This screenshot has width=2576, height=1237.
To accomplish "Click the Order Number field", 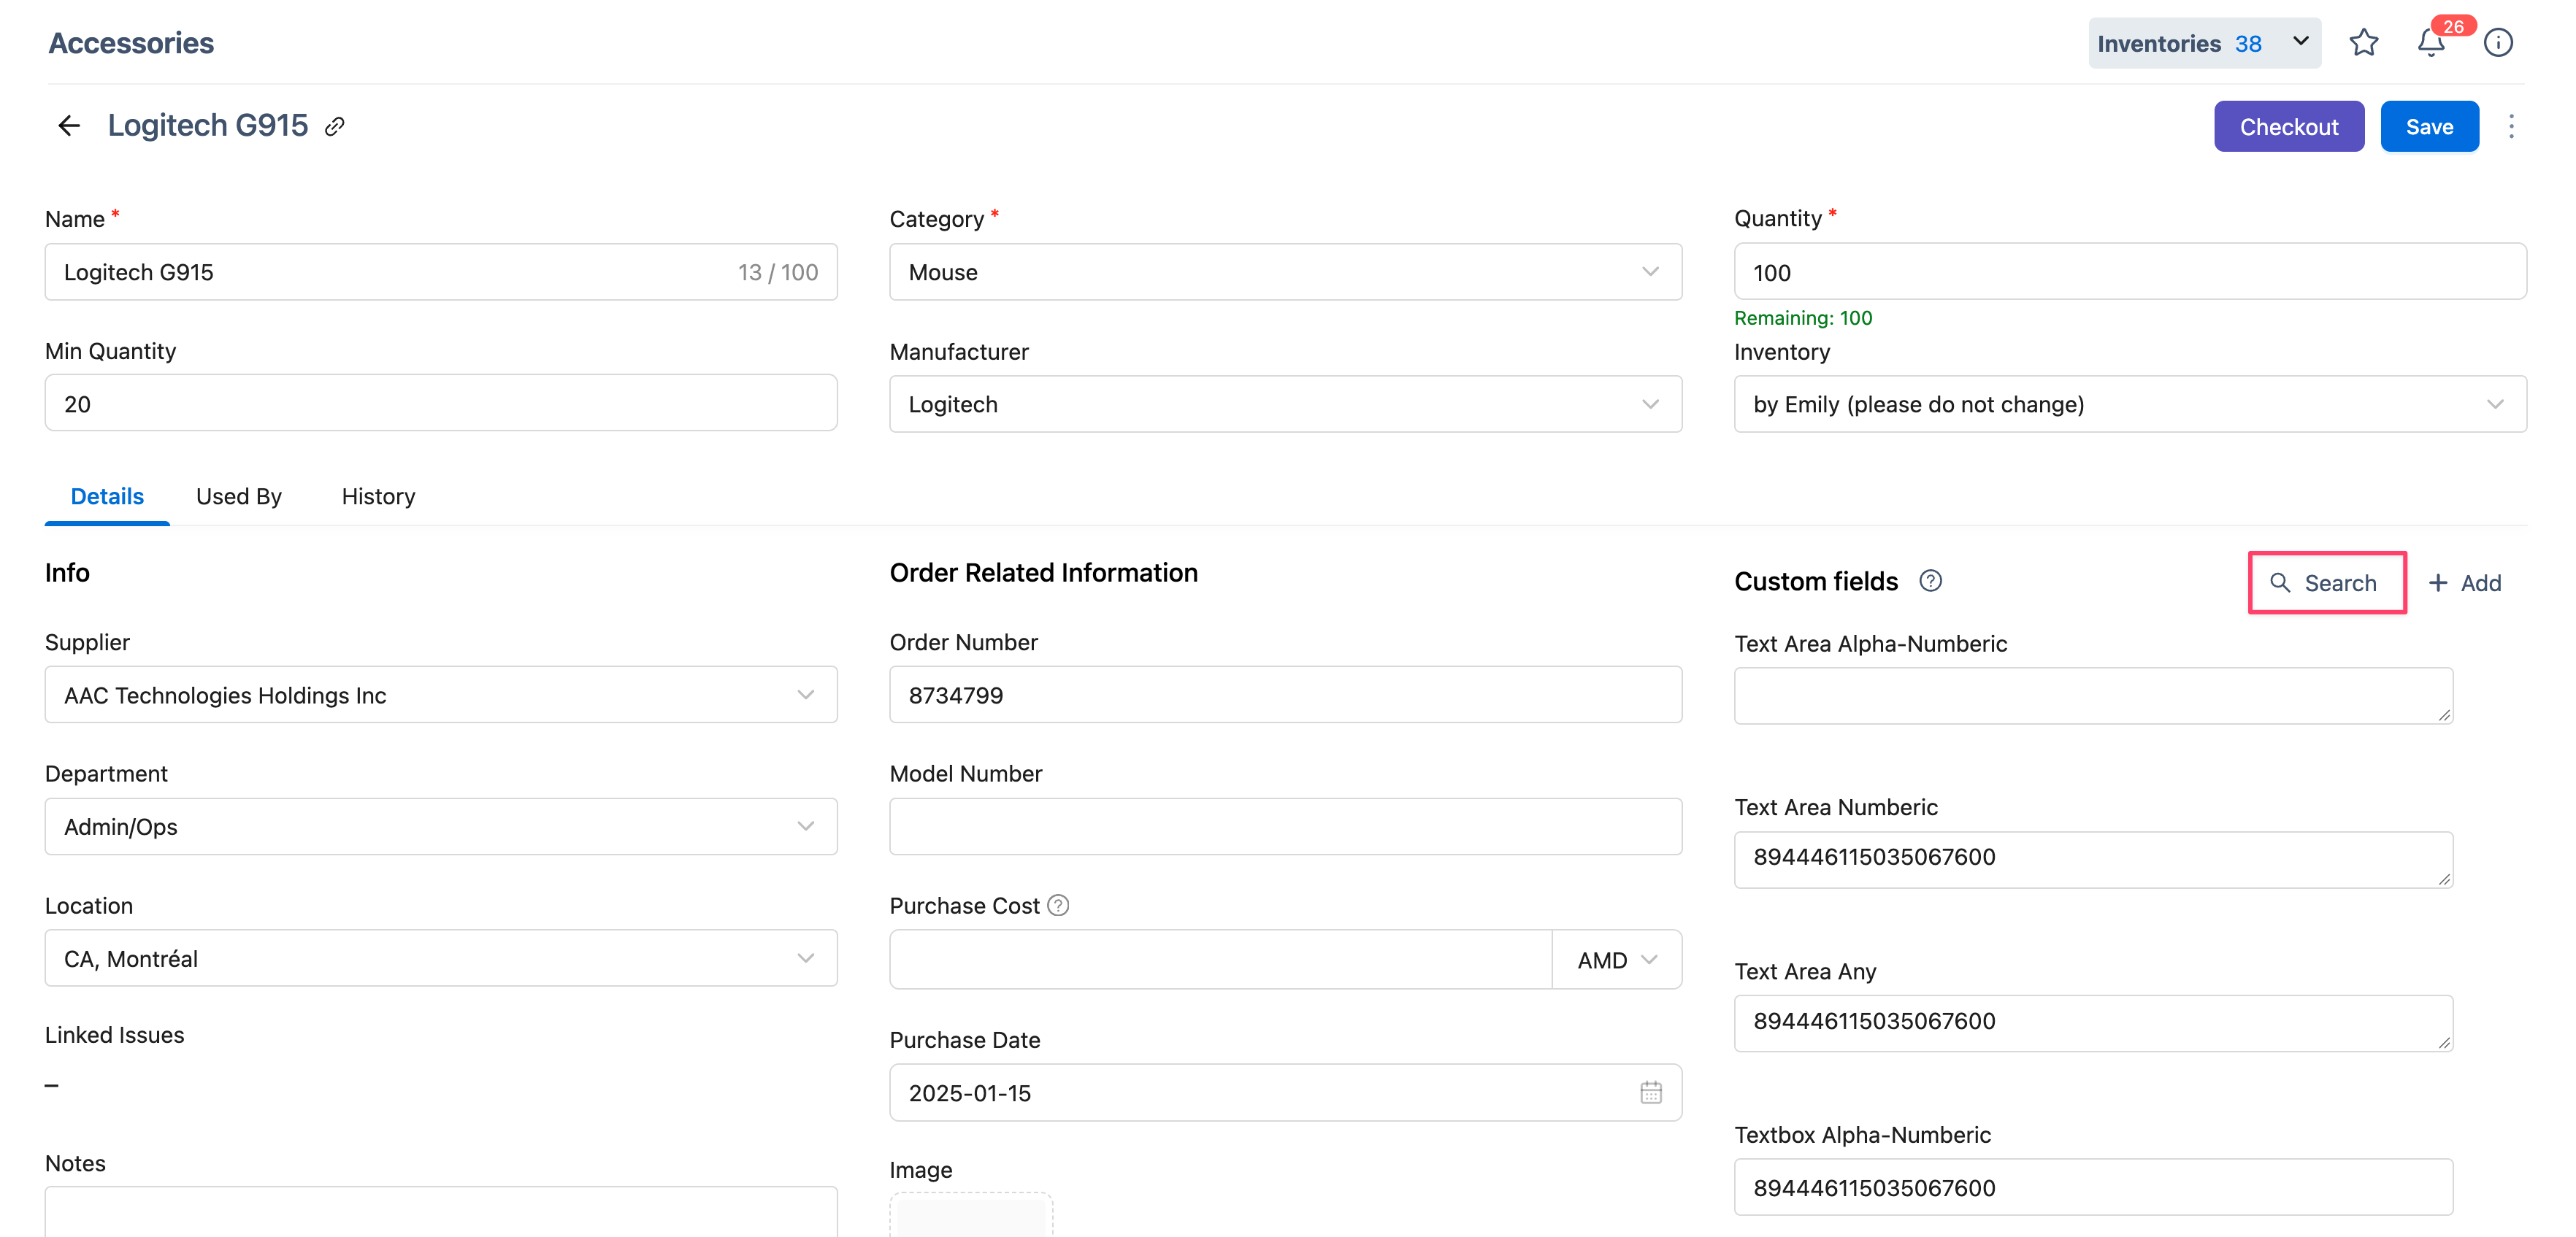I will pos(1285,695).
